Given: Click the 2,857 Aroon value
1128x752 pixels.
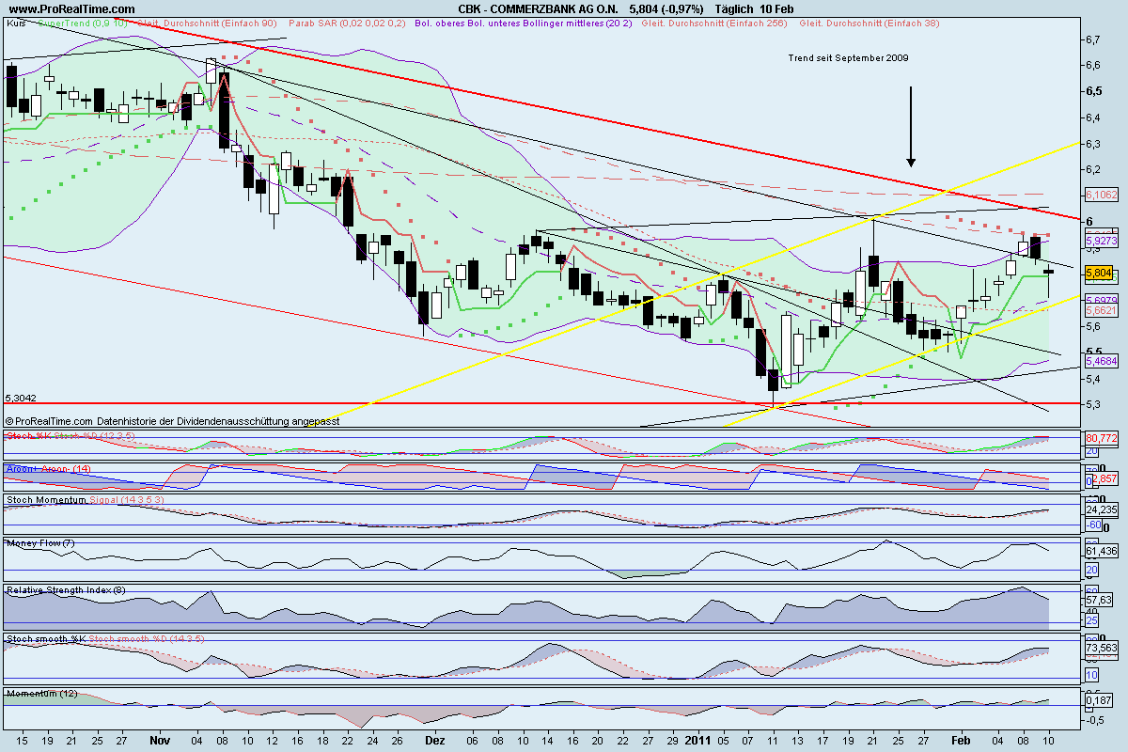Looking at the screenshot, I should point(1104,479).
